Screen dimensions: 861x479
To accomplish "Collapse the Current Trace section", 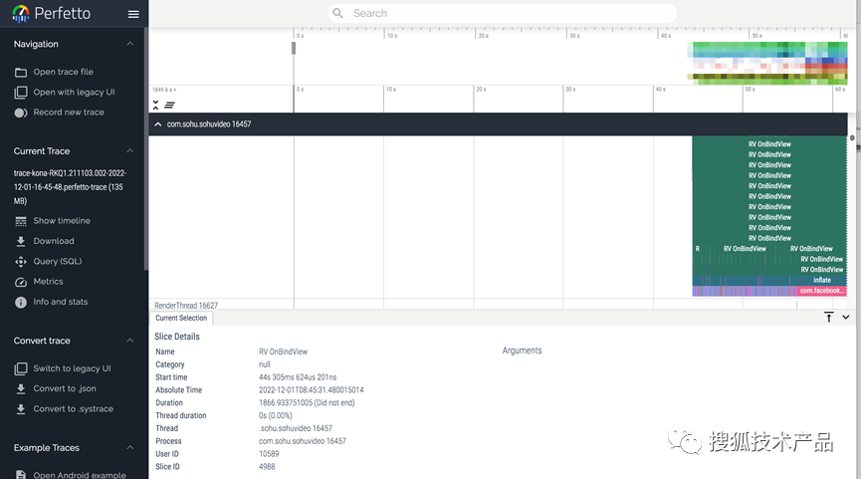I will 130,151.
